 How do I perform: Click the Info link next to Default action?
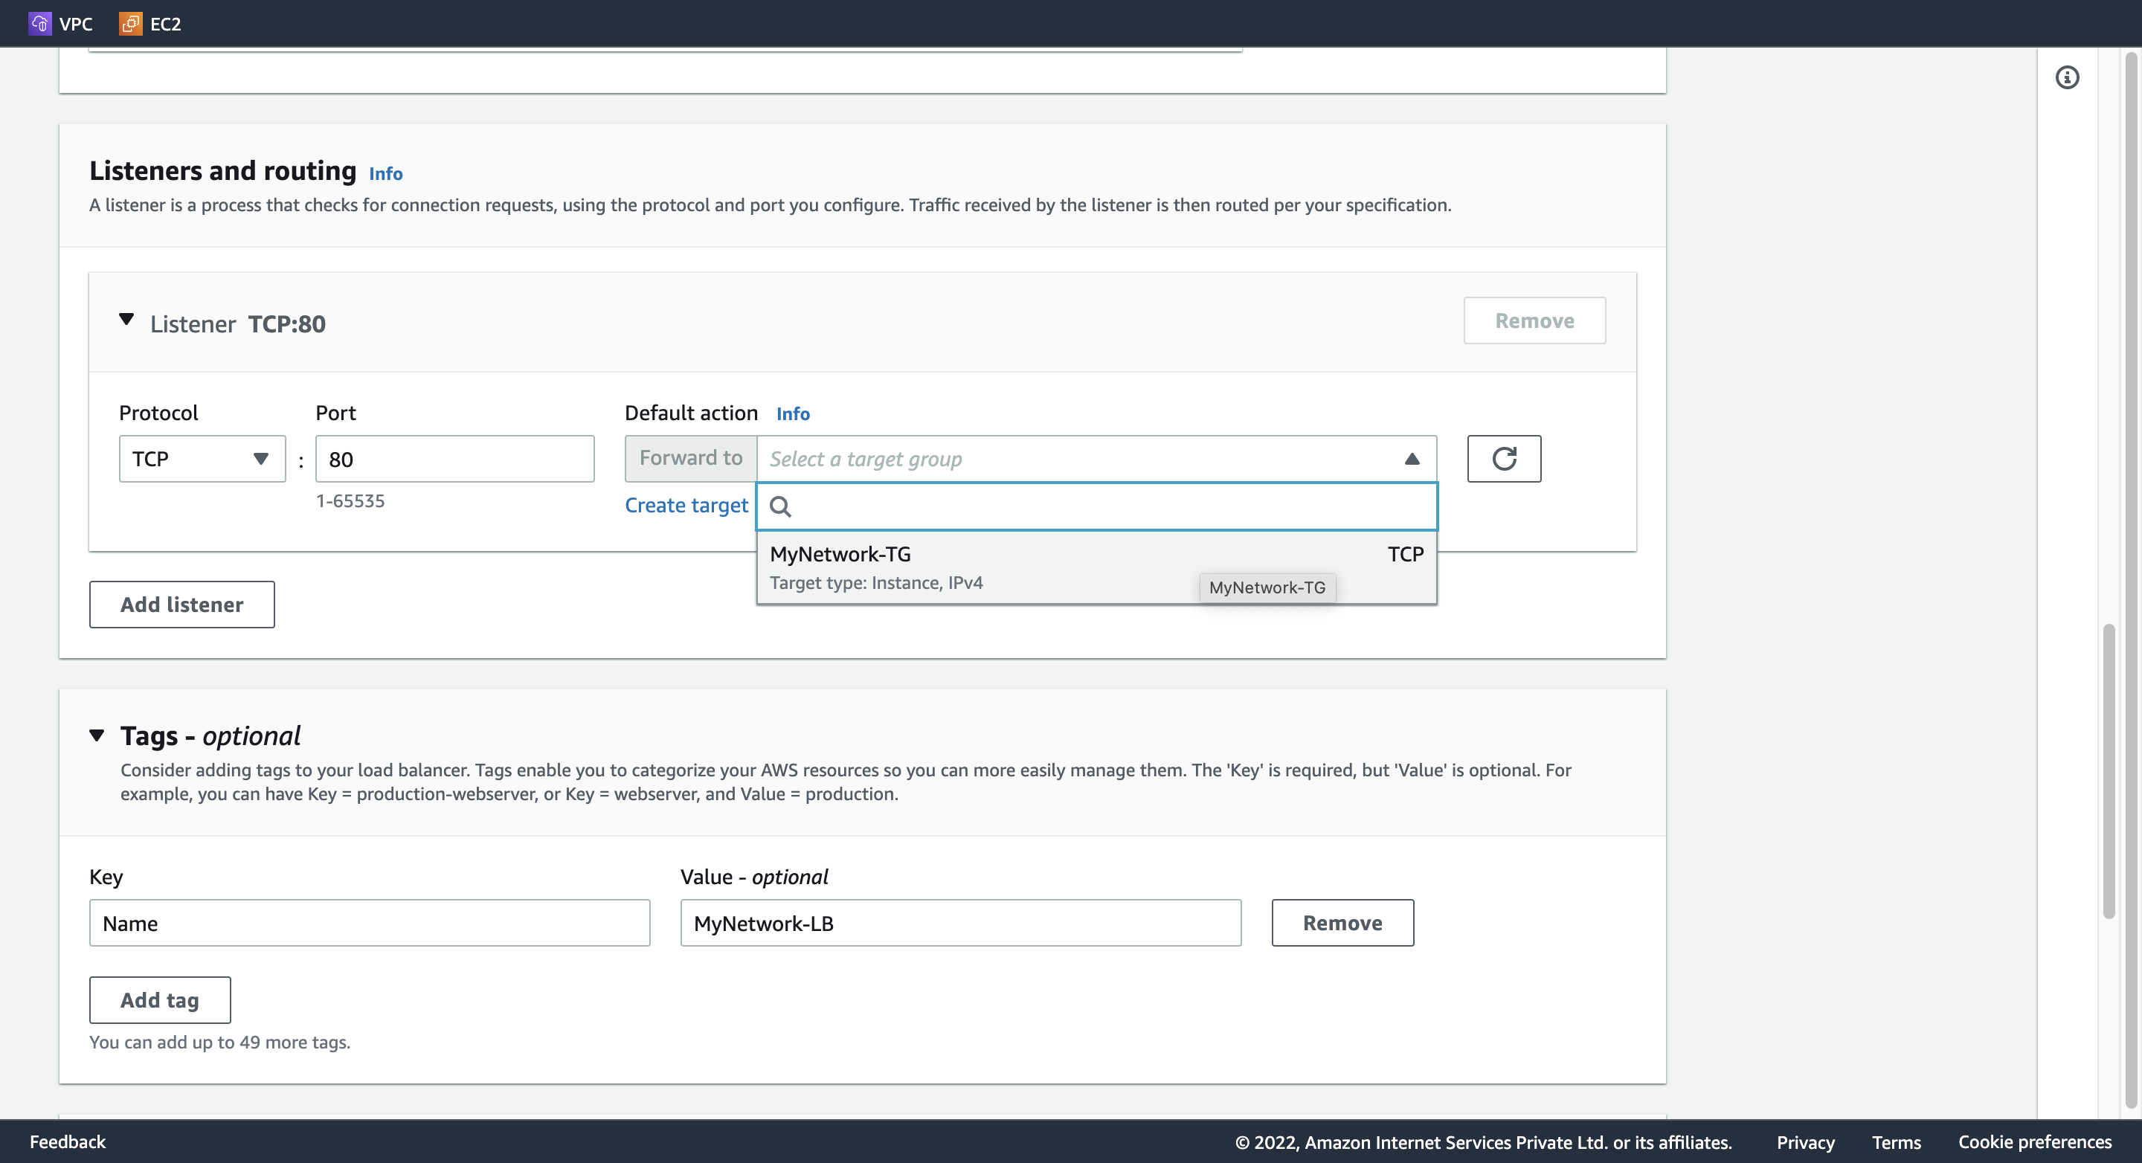pyautogui.click(x=792, y=414)
